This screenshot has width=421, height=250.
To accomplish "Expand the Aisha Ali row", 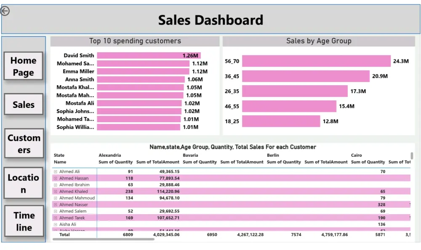I will click(55, 224).
